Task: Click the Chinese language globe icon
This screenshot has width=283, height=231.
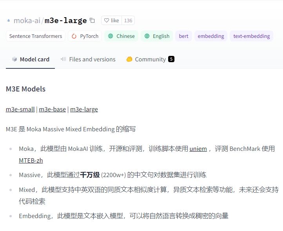Action: 111,36
